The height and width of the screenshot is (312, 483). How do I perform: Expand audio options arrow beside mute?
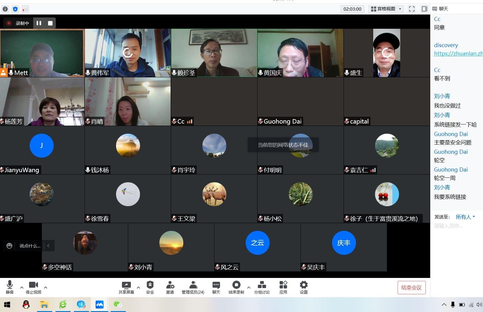tap(22, 287)
